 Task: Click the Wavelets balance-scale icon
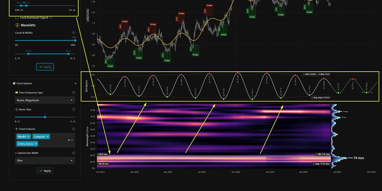coord(17,25)
